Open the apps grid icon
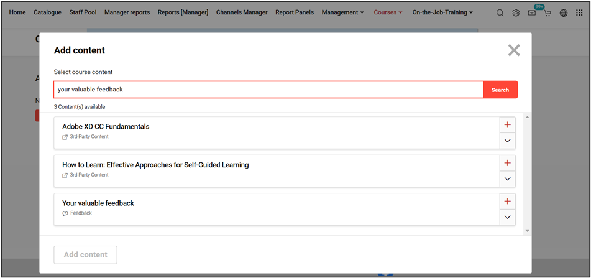The height and width of the screenshot is (278, 591). (579, 12)
